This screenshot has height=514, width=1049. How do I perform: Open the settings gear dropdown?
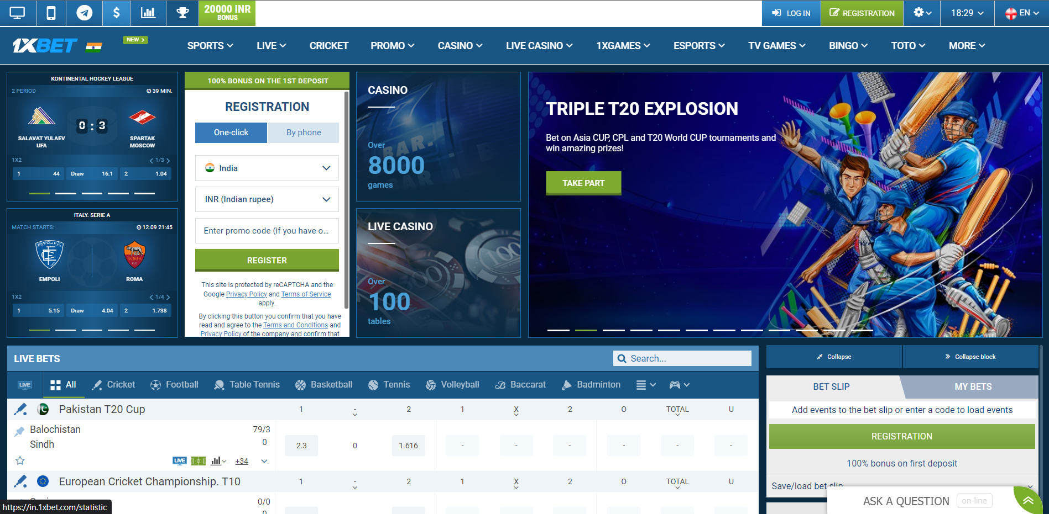pos(922,13)
